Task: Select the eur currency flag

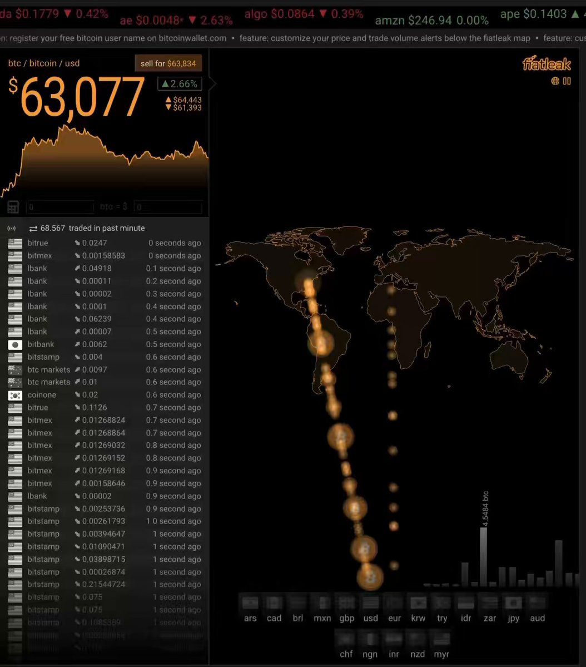Action: point(394,603)
